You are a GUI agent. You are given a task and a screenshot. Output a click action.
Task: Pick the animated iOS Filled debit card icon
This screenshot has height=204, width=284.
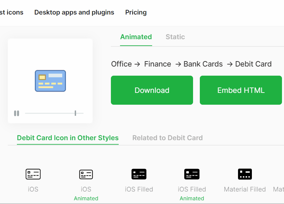192,174
